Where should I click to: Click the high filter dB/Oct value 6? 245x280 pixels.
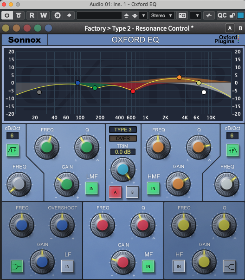[232, 136]
